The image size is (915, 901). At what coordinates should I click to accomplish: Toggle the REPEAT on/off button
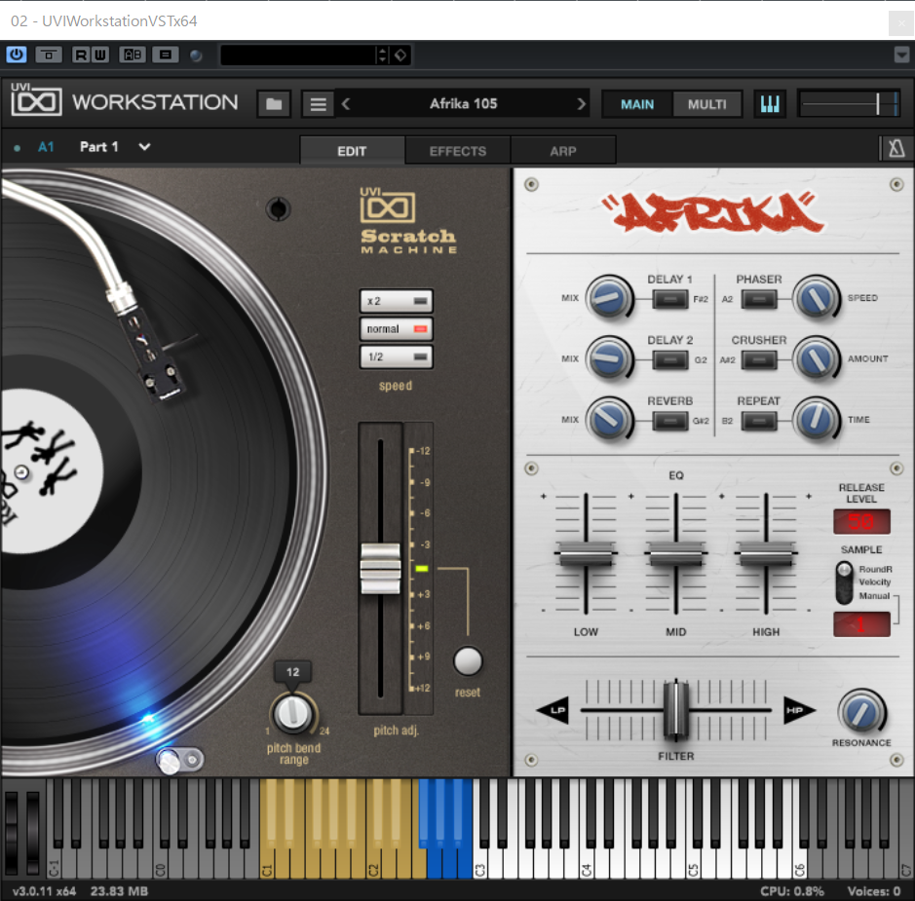[759, 421]
